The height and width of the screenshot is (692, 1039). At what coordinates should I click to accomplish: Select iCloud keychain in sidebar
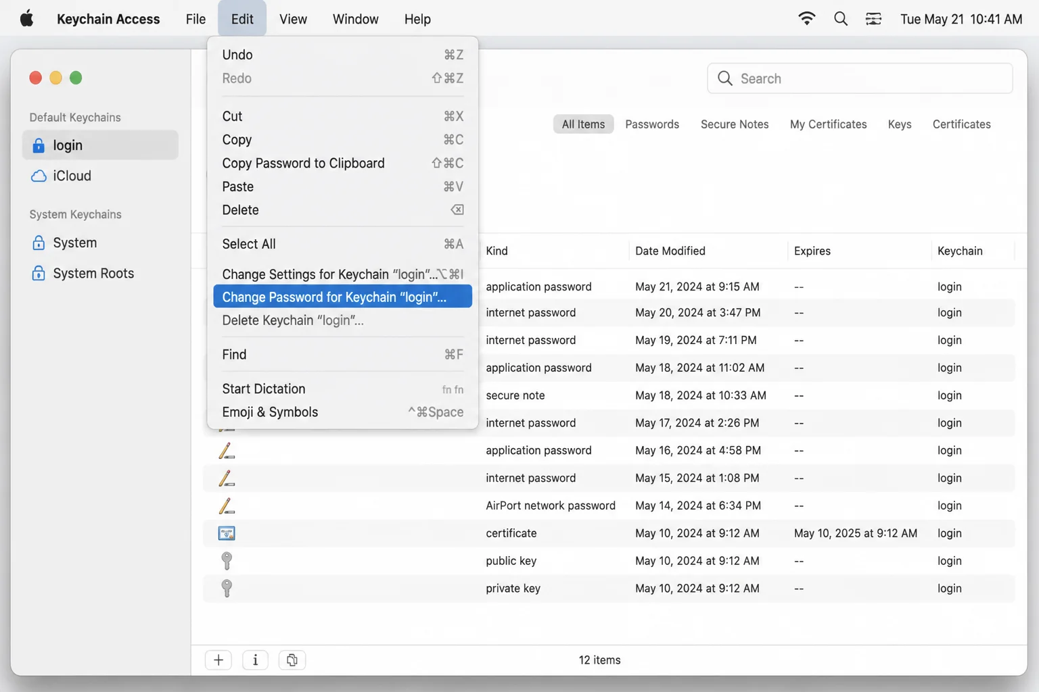pyautogui.click(x=100, y=176)
